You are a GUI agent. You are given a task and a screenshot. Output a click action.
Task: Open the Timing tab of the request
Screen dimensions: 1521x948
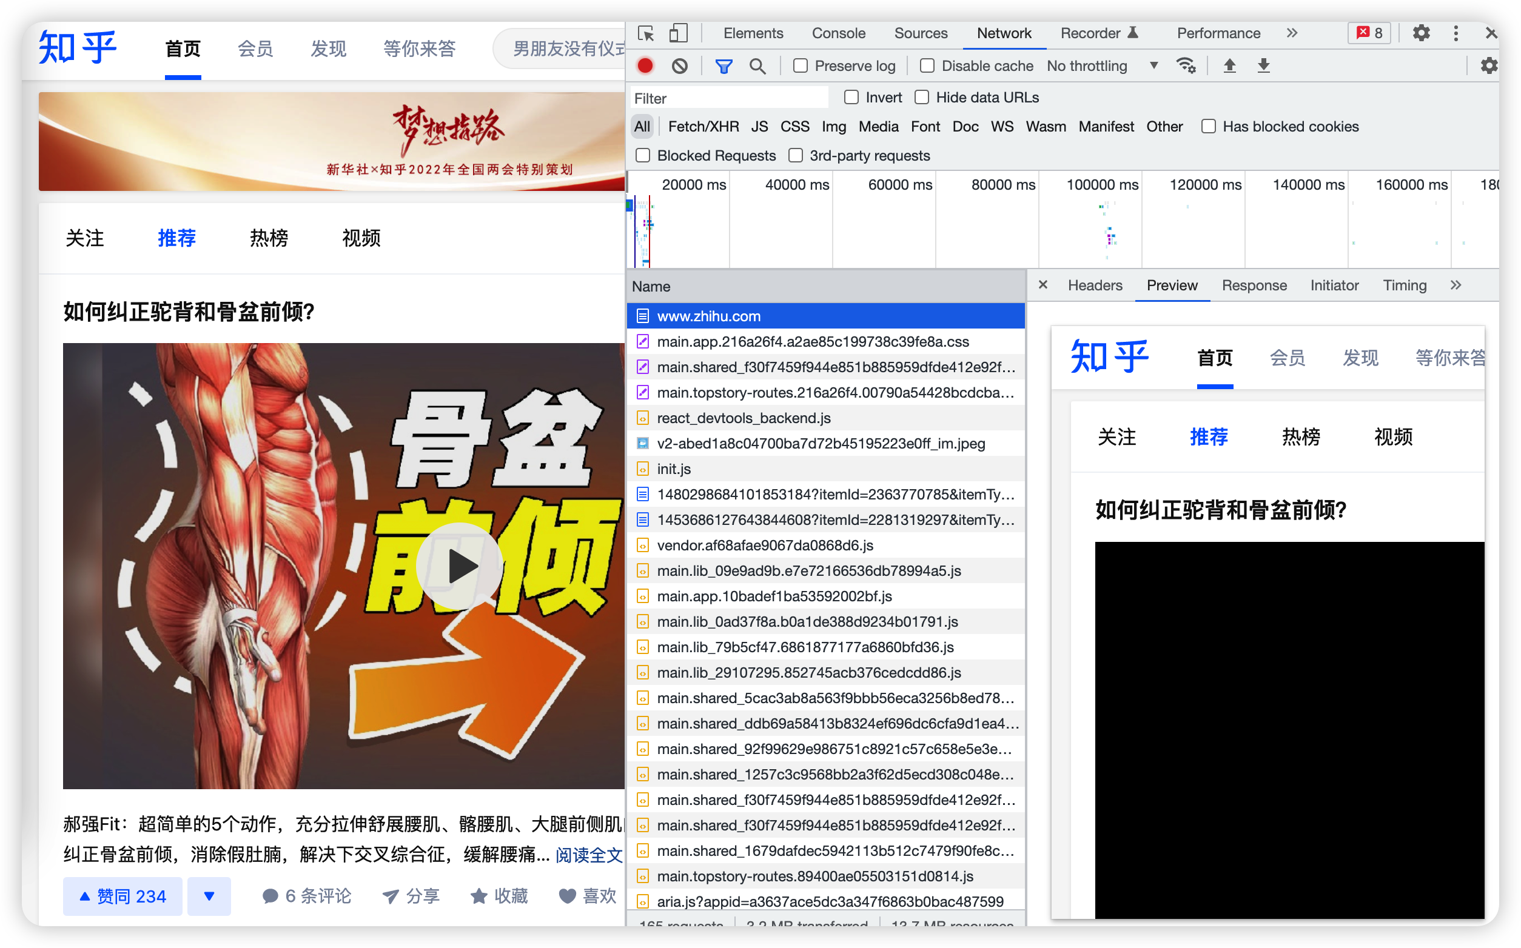(1405, 285)
